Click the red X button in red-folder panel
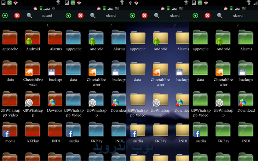Screen dimensions: 258x161 coord(17,16)
